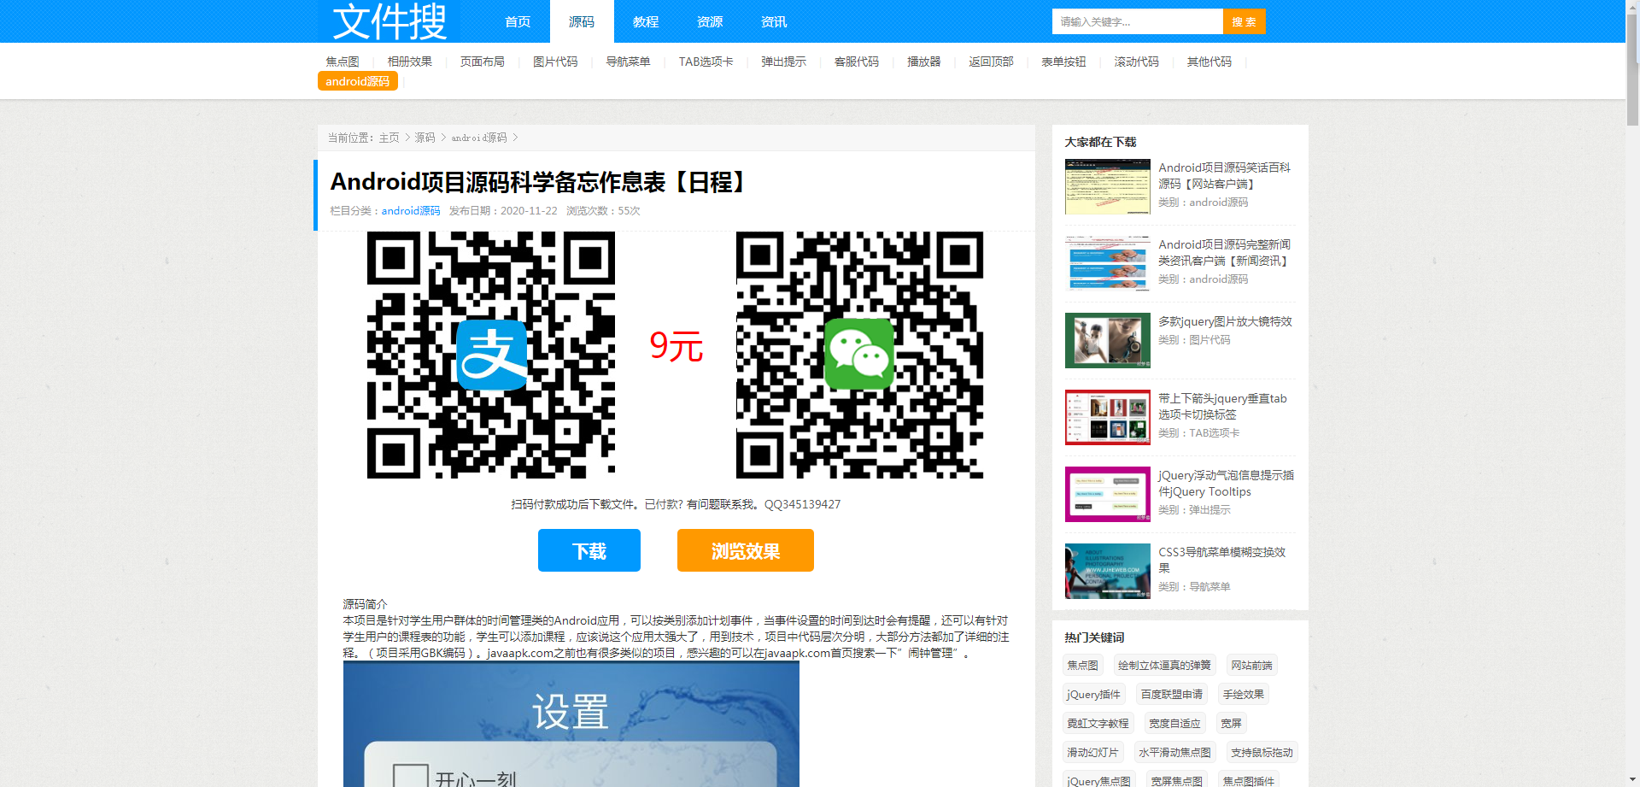Open the 设置 app screenshot image
The height and width of the screenshot is (787, 1640).
pyautogui.click(x=571, y=724)
